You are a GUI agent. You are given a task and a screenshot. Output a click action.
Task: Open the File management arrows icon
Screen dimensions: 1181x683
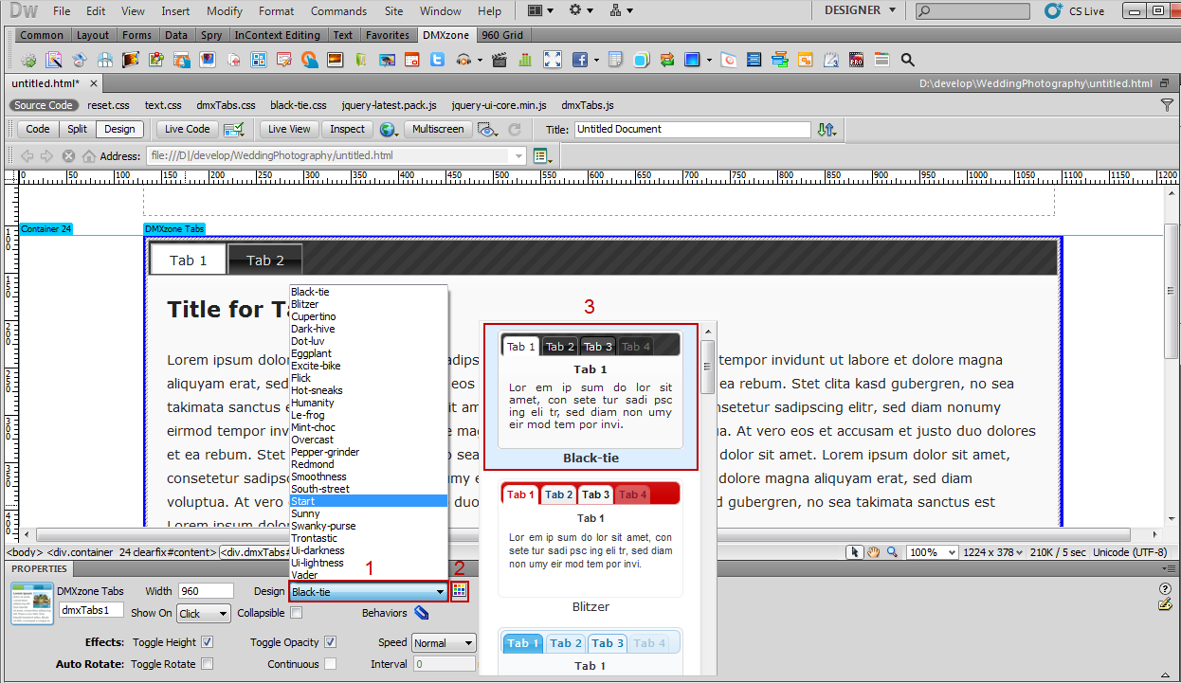tap(827, 129)
